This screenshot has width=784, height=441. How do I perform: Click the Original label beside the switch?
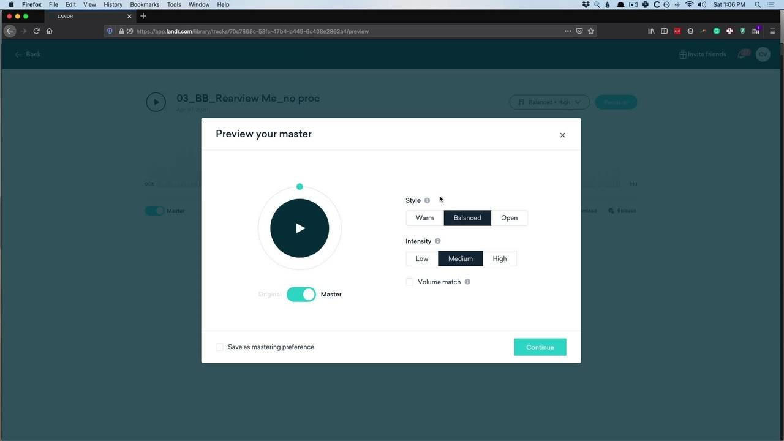click(x=269, y=295)
